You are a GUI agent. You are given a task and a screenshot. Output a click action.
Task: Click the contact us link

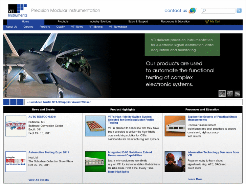(x=176, y=11)
